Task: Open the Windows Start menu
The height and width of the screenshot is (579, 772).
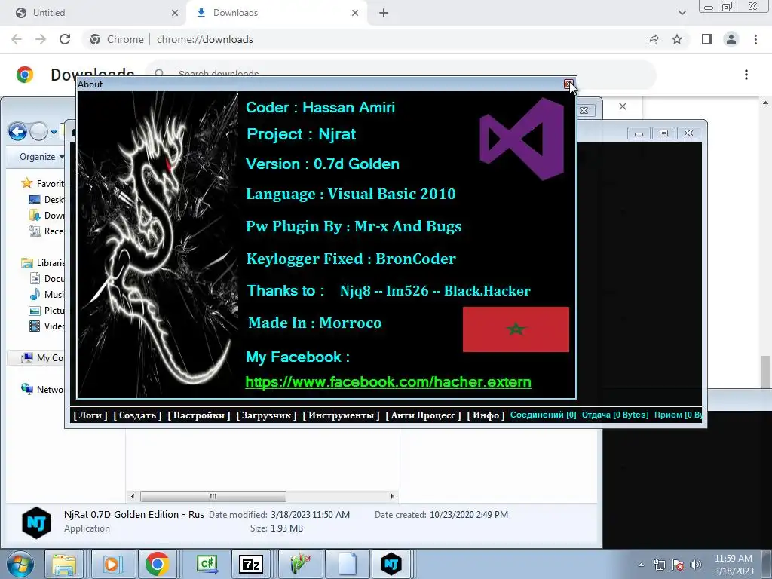Action: click(20, 564)
